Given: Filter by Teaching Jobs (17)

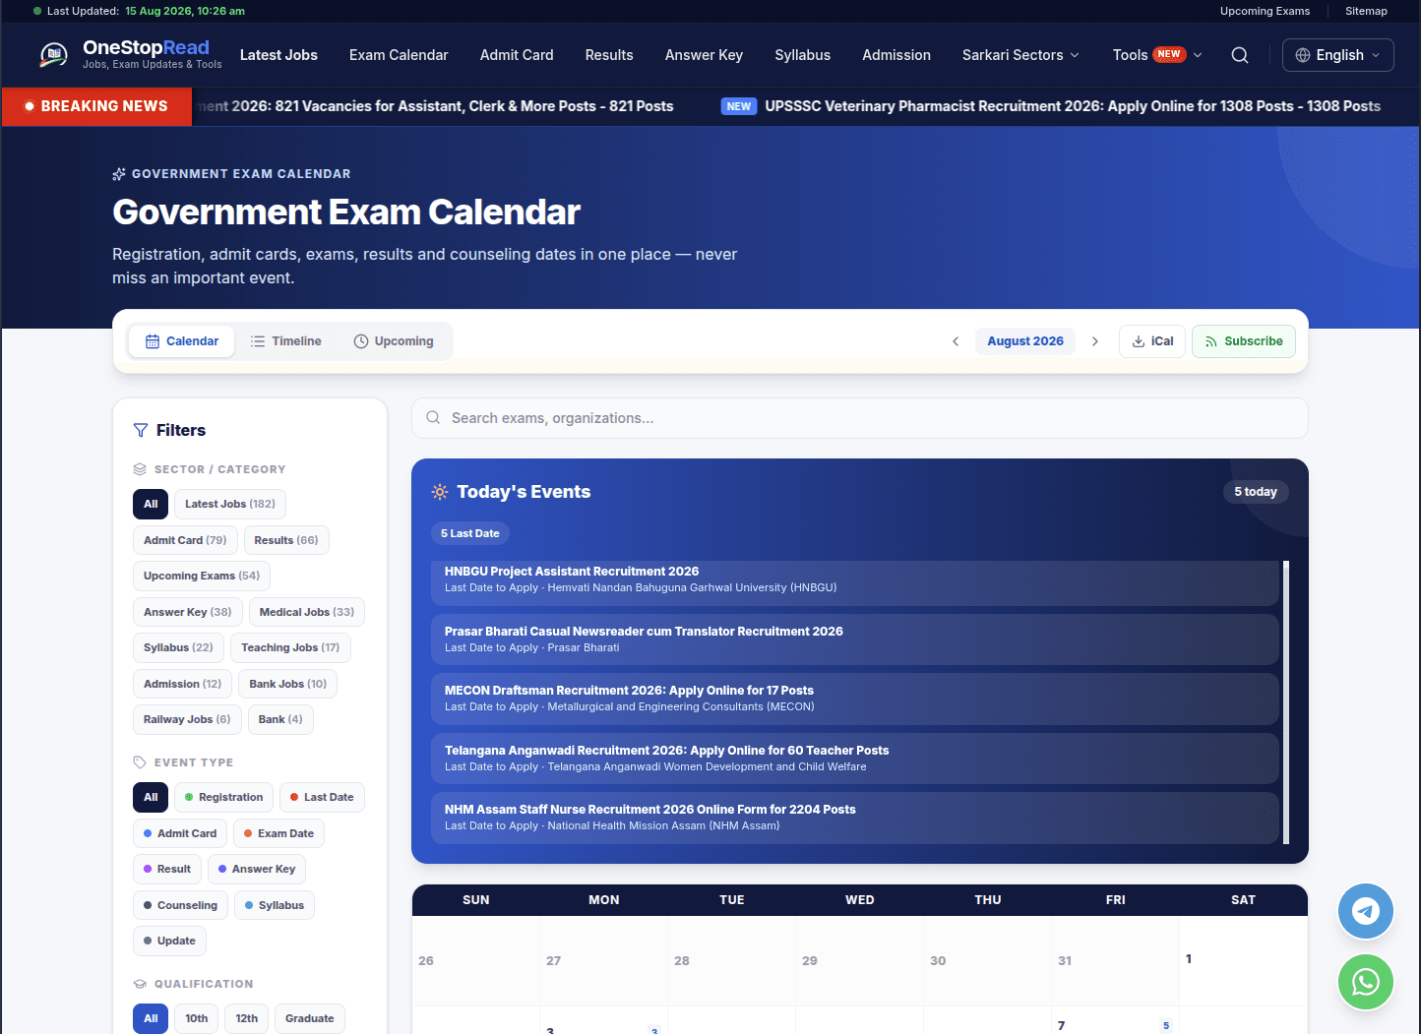Looking at the screenshot, I should 290,647.
